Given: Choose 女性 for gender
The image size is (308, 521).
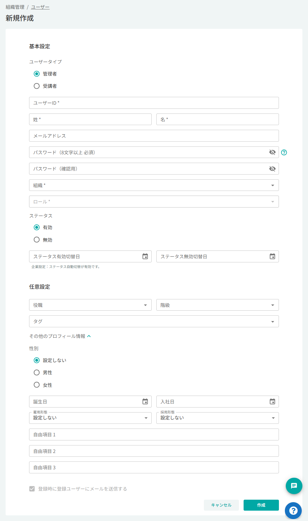Looking at the screenshot, I should point(37,385).
